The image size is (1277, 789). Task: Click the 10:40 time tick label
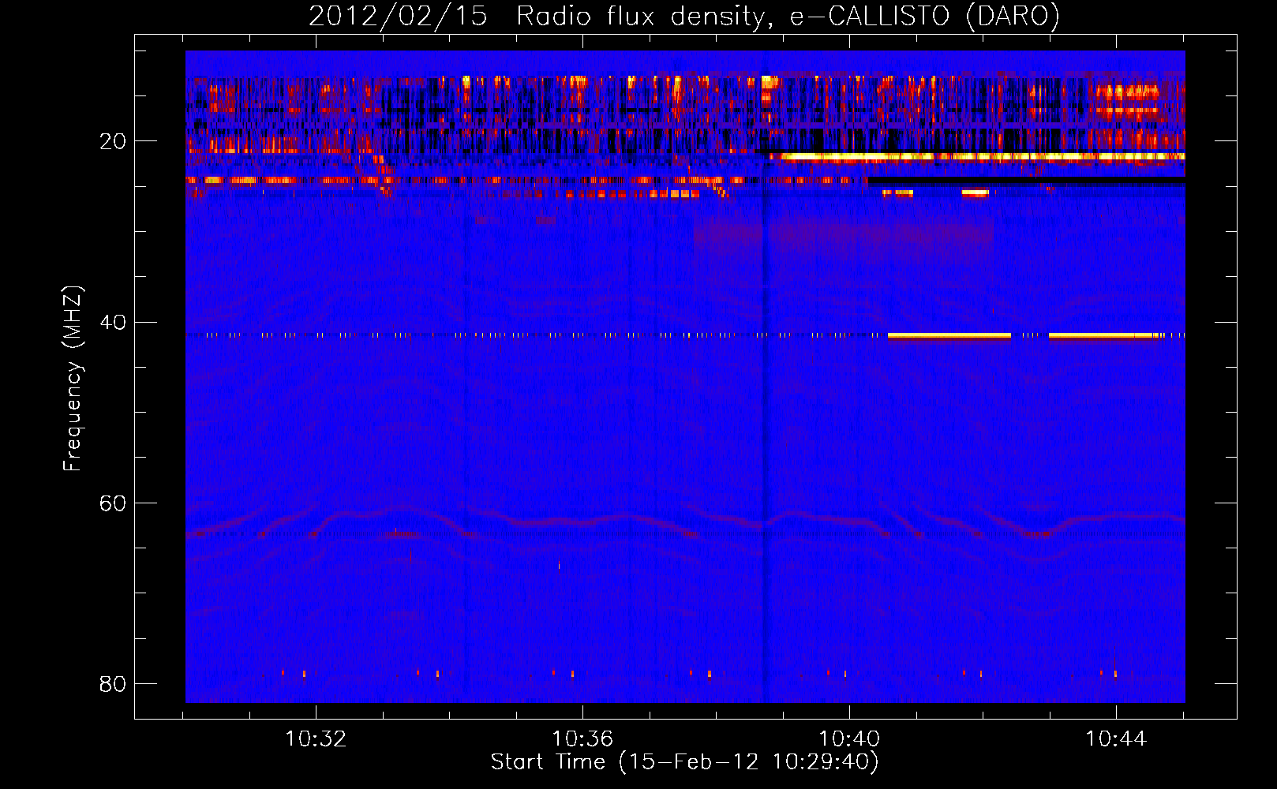pyautogui.click(x=849, y=739)
